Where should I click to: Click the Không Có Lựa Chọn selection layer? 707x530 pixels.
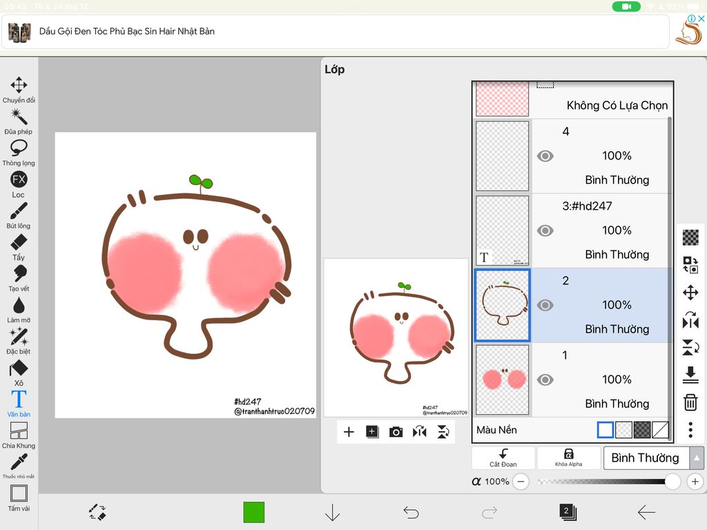point(573,99)
